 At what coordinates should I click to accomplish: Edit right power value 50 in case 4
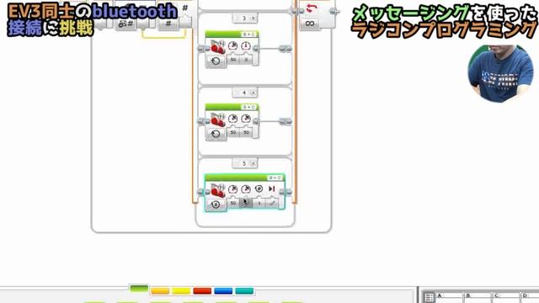(246, 132)
